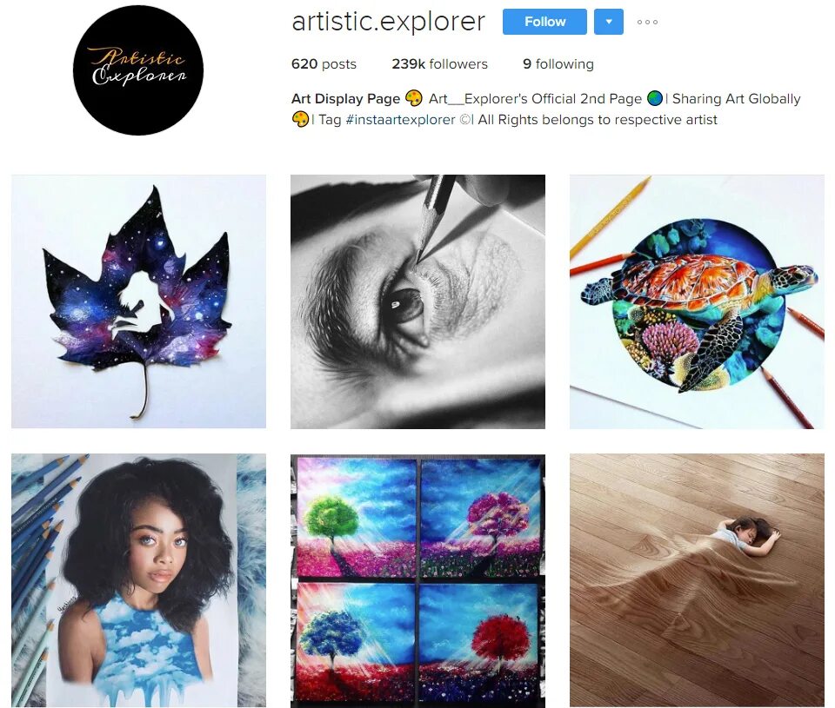The width and height of the screenshot is (835, 708).
Task: Open the four seasons tree paintings post
Action: coord(417,580)
